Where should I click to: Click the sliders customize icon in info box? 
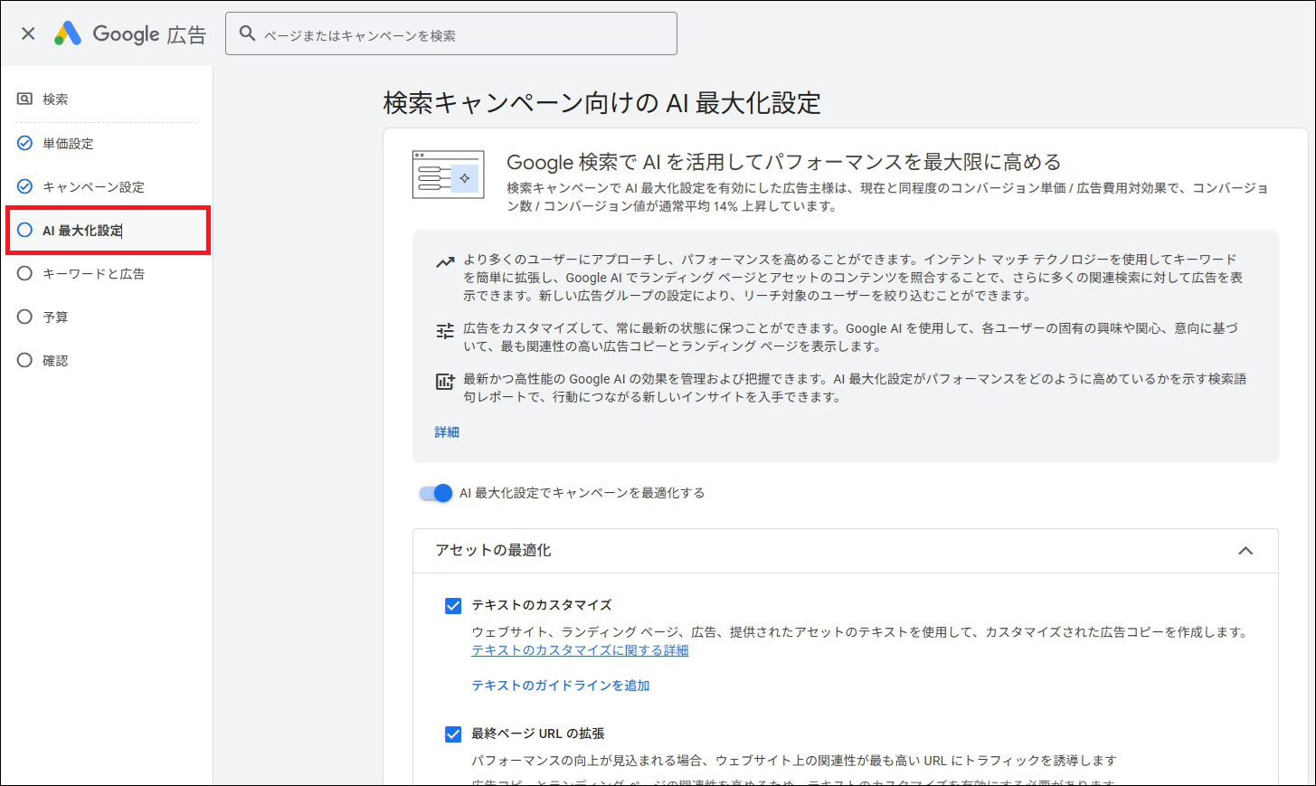tap(445, 331)
